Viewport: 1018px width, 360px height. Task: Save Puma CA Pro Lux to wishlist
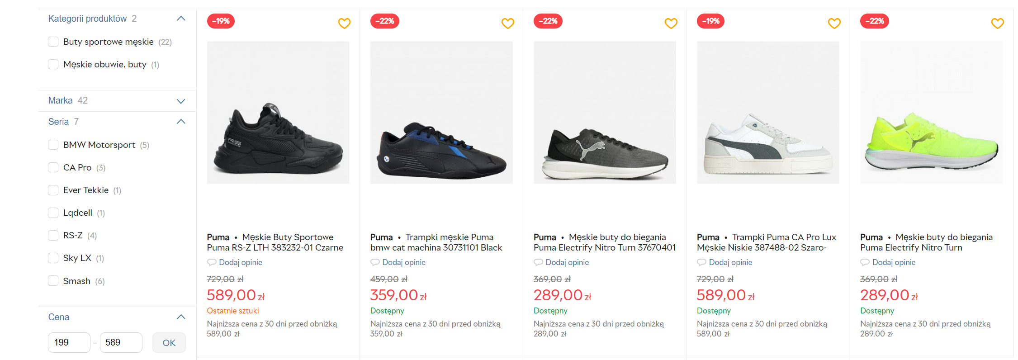point(834,23)
